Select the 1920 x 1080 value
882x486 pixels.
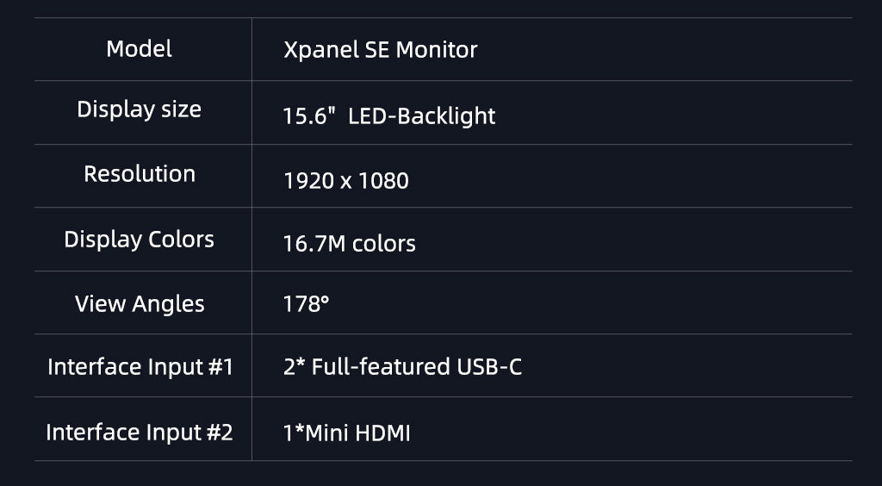coord(346,181)
